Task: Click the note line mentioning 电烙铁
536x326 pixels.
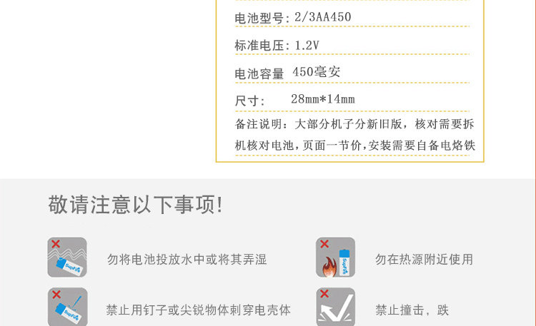Action: [x=354, y=146]
